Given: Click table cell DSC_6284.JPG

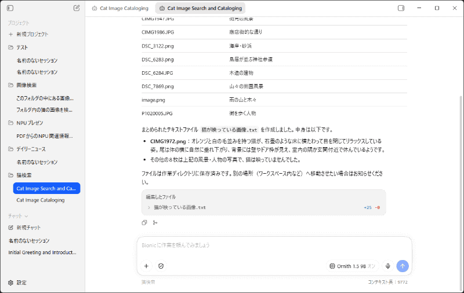Looking at the screenshot, I should tap(157, 73).
